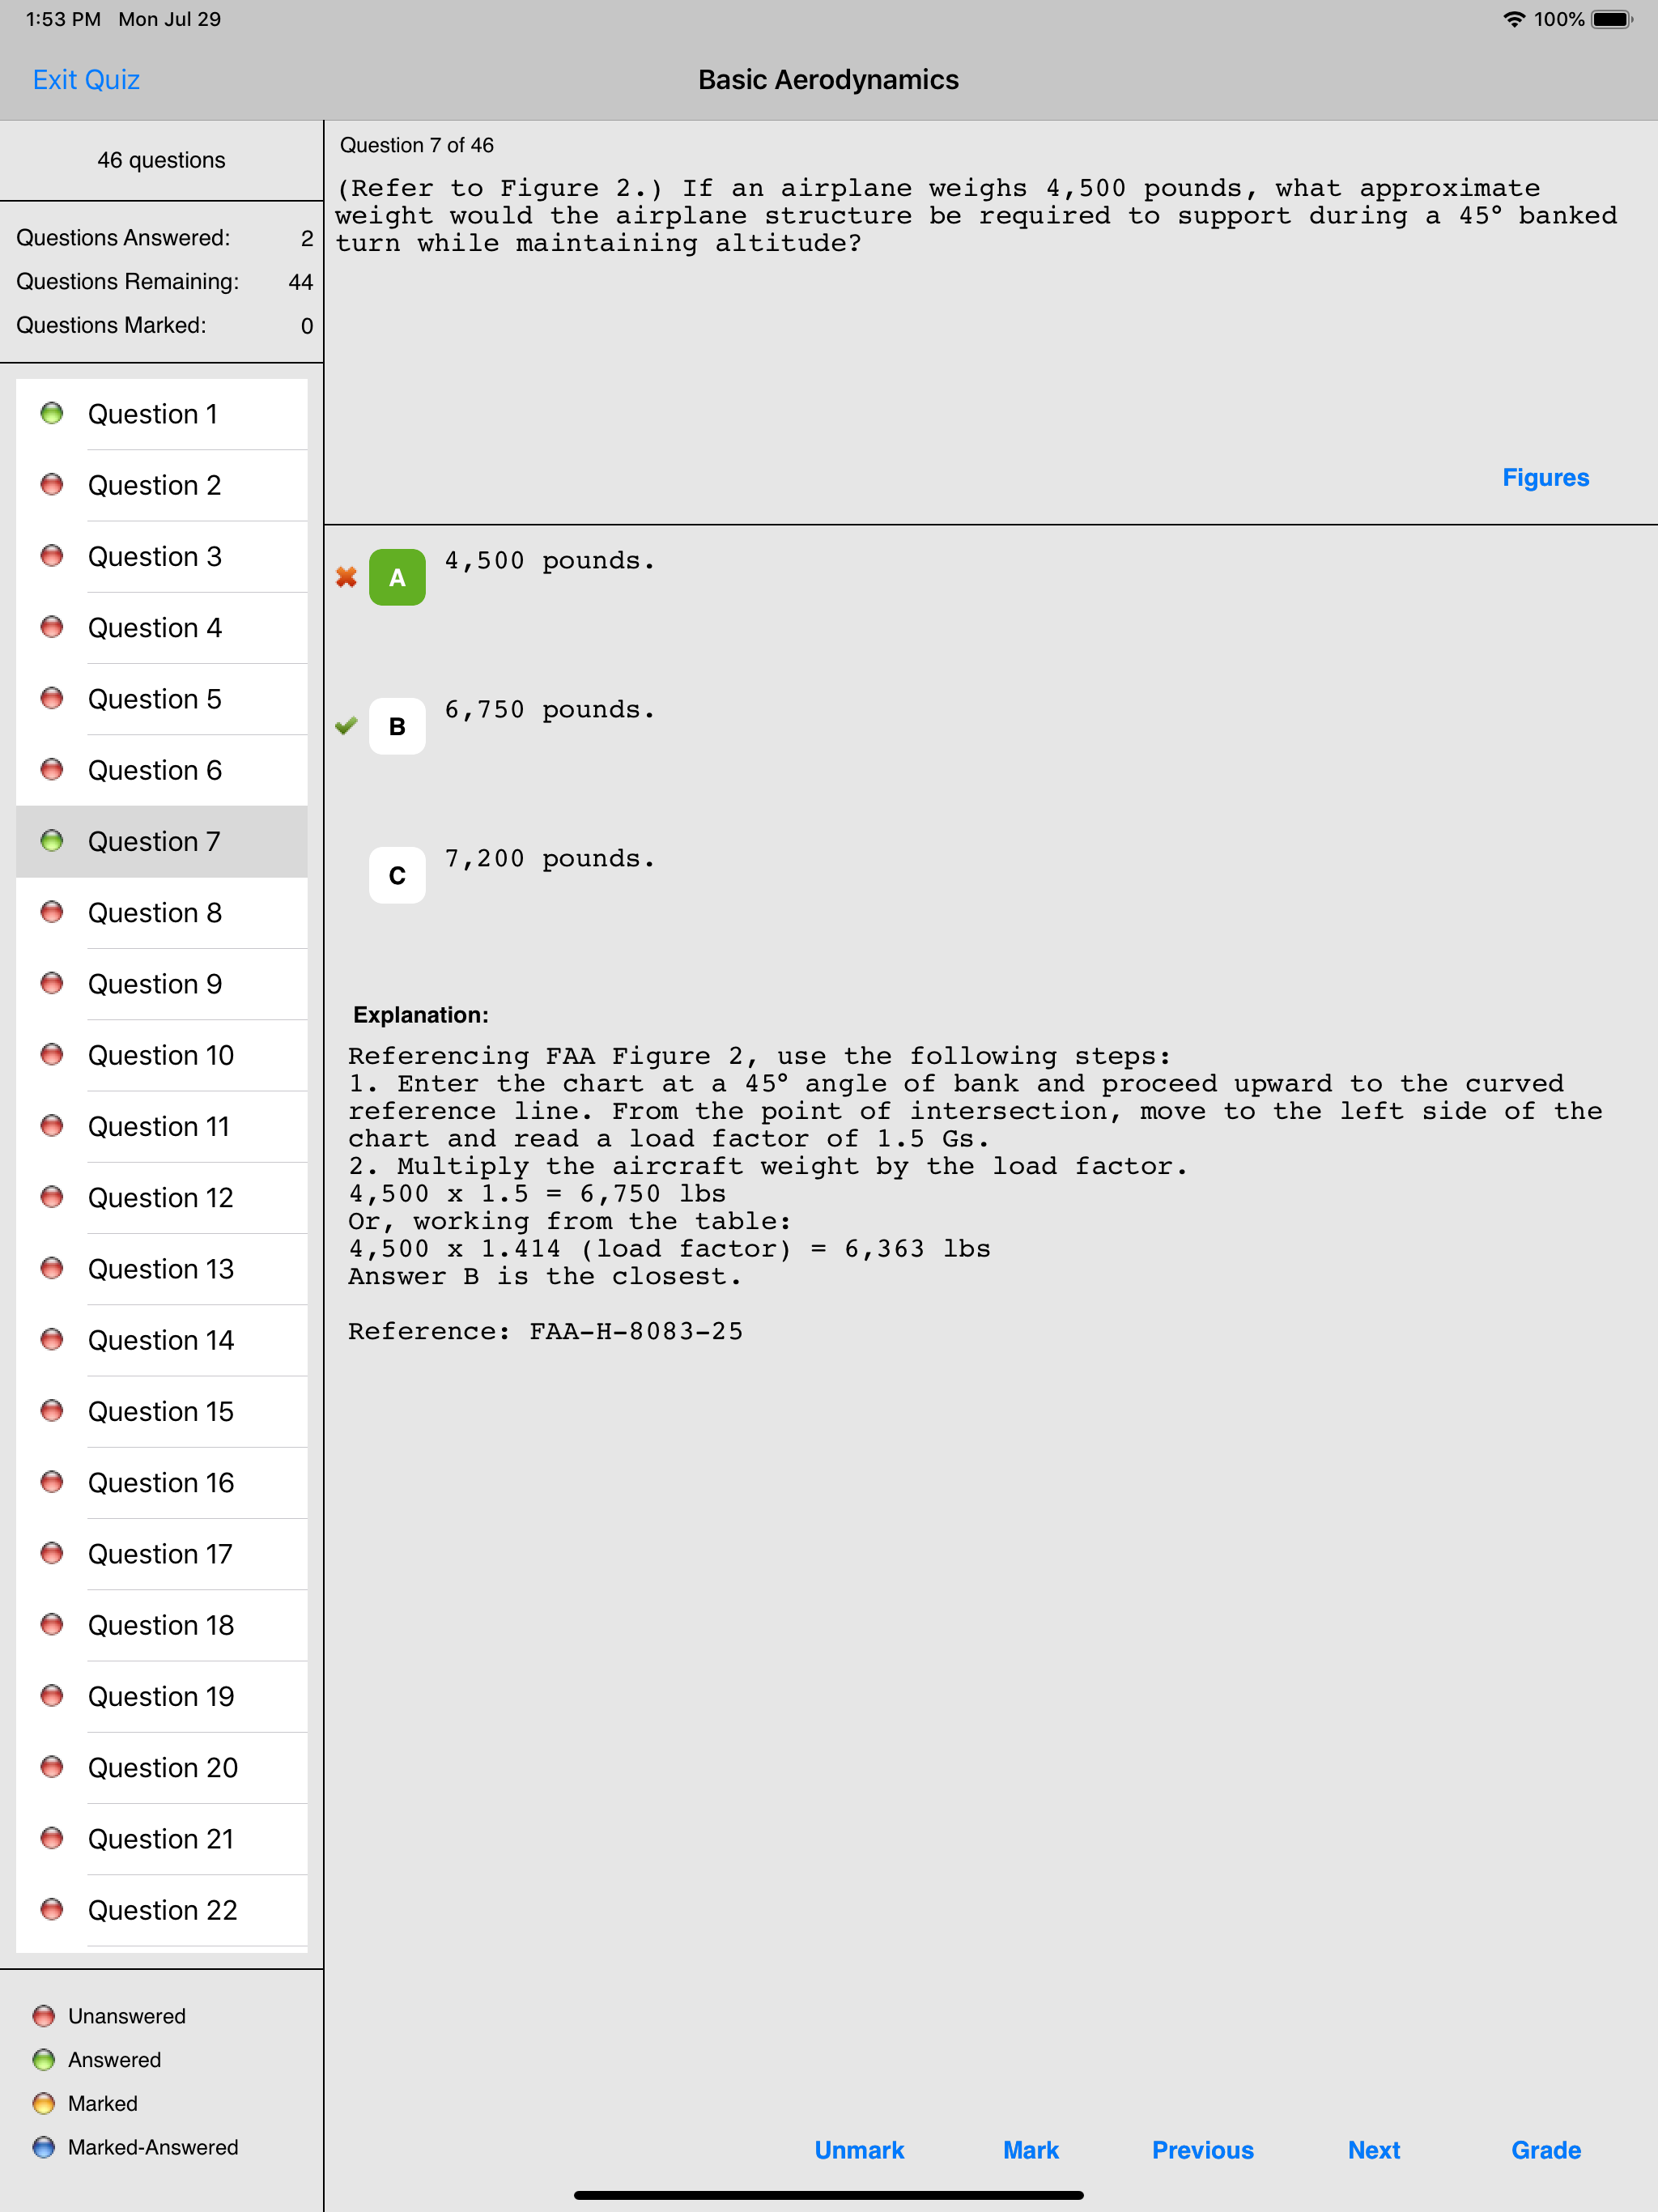Viewport: 1658px width, 2212px height.
Task: Select Question 22 from the question list
Action: pyautogui.click(x=160, y=1910)
